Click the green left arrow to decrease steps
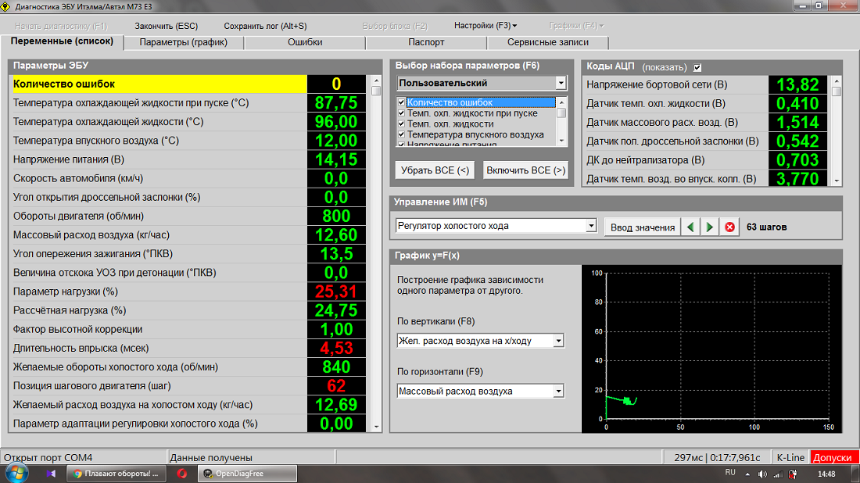 coord(690,227)
